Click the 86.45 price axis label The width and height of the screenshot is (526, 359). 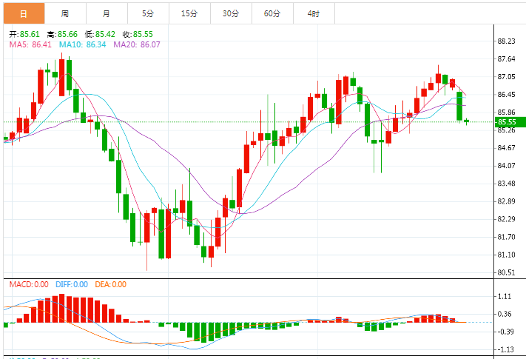tap(507, 95)
